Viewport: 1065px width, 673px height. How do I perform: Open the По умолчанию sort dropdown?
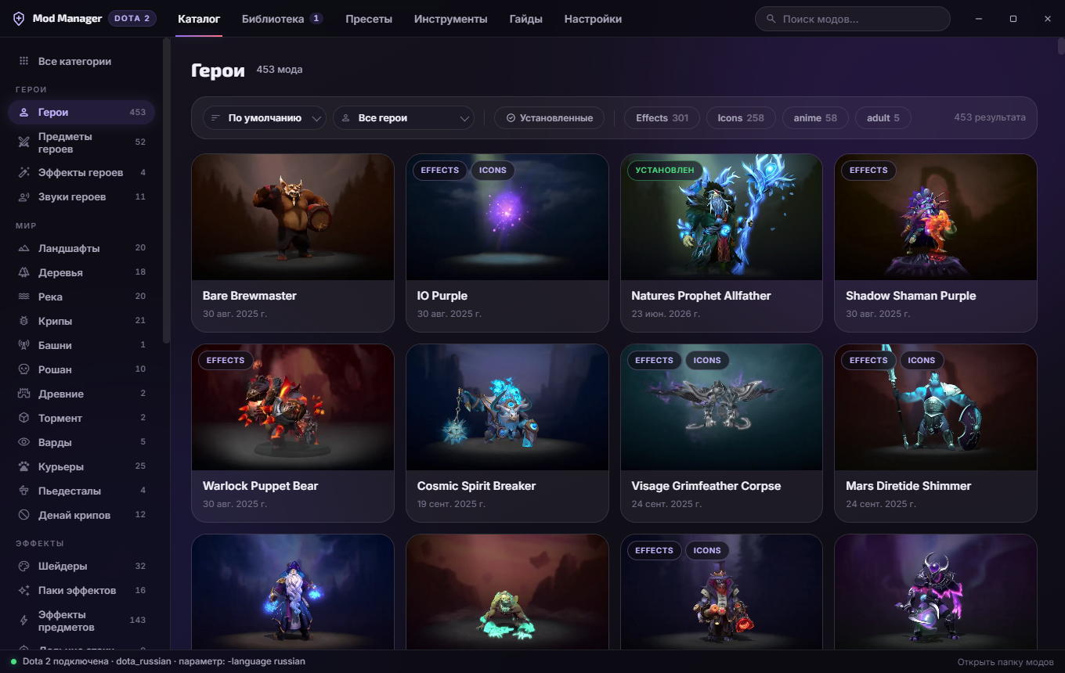pos(265,118)
